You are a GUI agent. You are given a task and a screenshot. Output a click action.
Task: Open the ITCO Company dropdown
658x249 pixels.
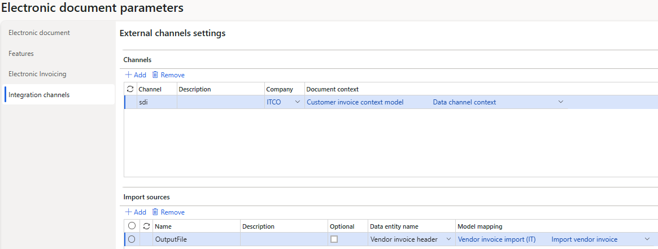point(298,102)
